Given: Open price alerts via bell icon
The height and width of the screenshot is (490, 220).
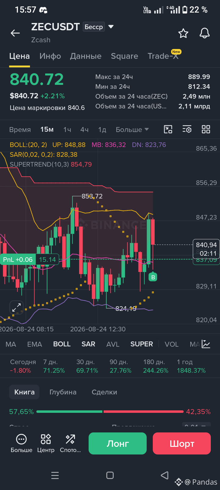Looking at the screenshot, I should [x=205, y=33].
